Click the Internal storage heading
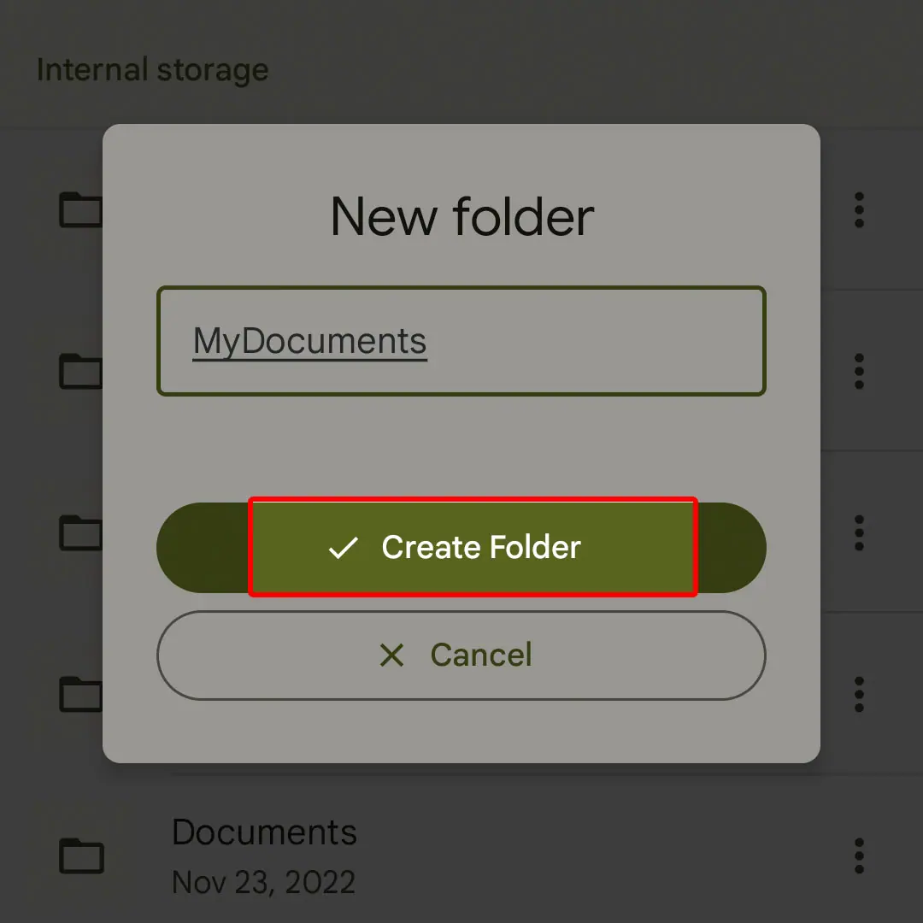The image size is (923, 923). [x=152, y=70]
